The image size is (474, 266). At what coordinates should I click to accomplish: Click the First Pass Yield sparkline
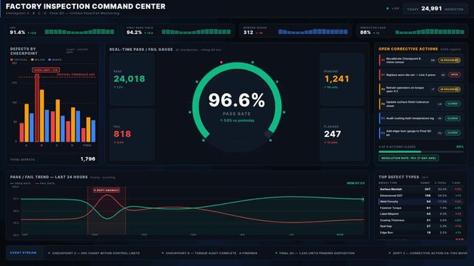[x=196, y=31]
